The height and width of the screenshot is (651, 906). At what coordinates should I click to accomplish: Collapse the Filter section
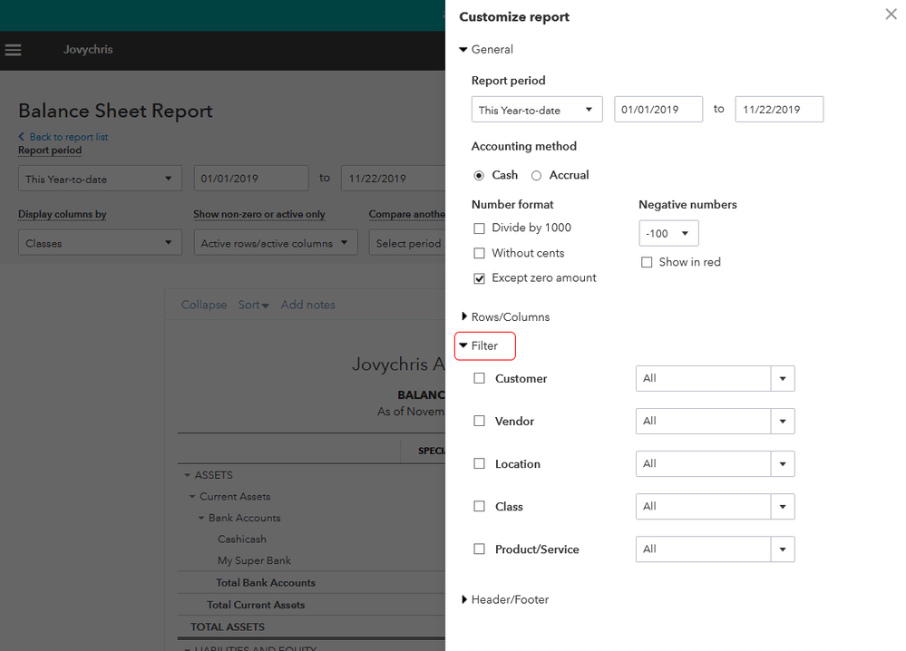click(479, 346)
